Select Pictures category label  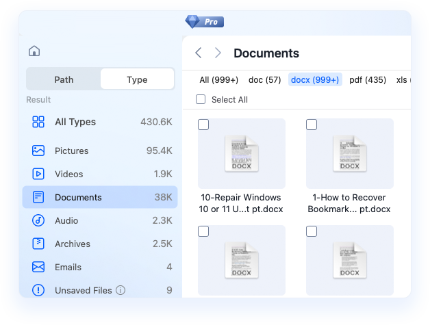pos(72,151)
